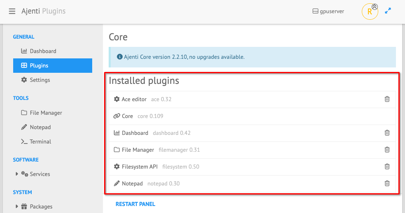Click the Ajenti Core version notice text

click(x=184, y=57)
